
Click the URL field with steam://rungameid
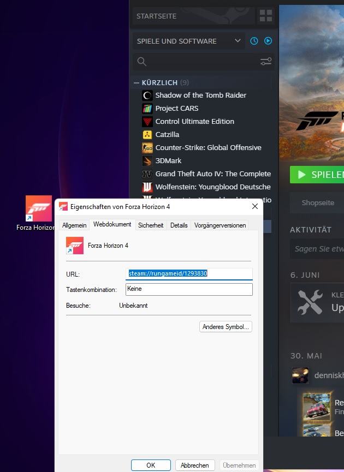[189, 273]
